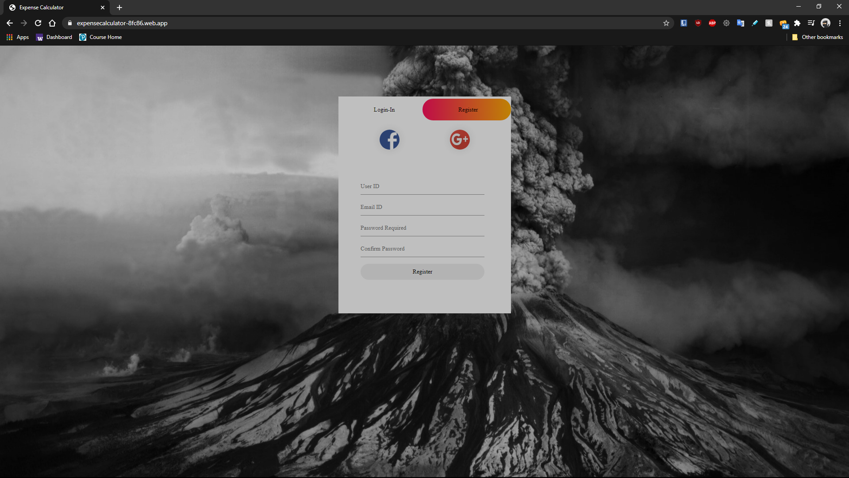The image size is (849, 478).
Task: Open the highlighter extension
Action: coord(755,23)
